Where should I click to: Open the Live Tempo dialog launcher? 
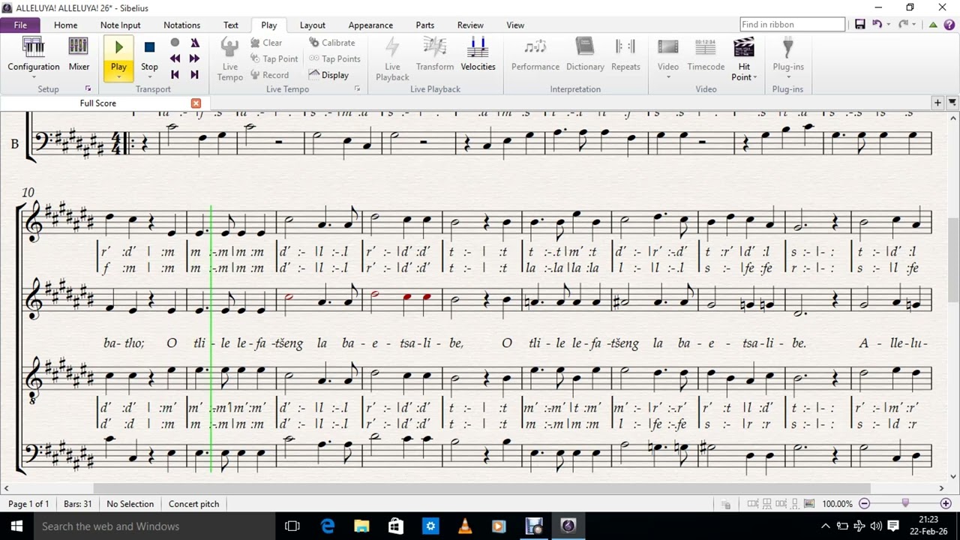357,89
